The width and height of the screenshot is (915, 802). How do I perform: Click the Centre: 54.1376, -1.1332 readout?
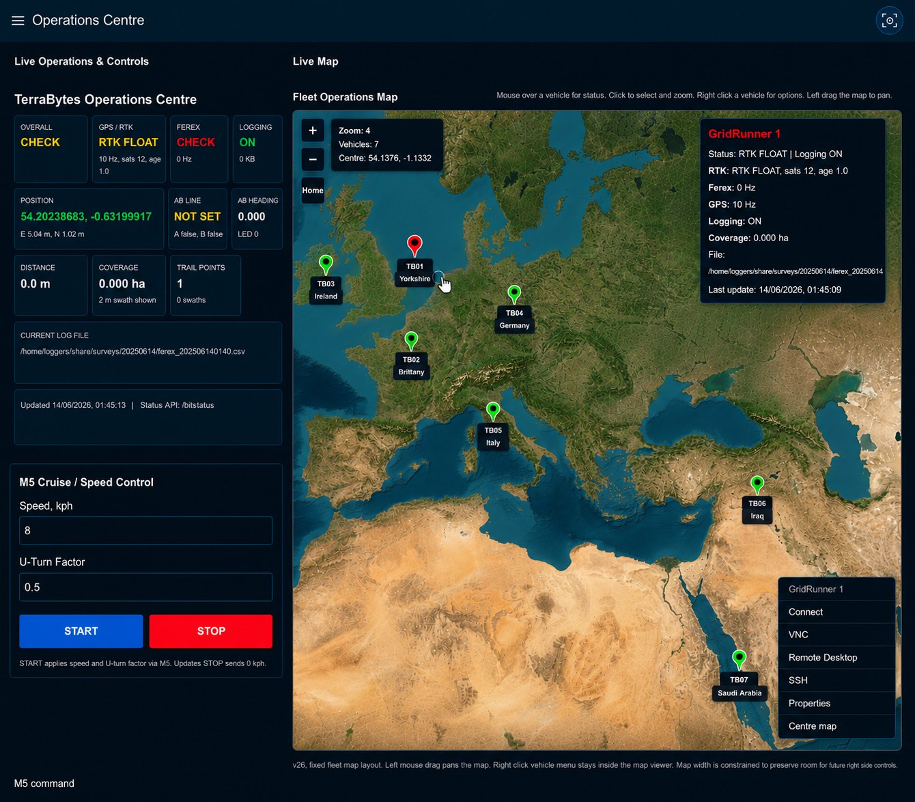(385, 158)
